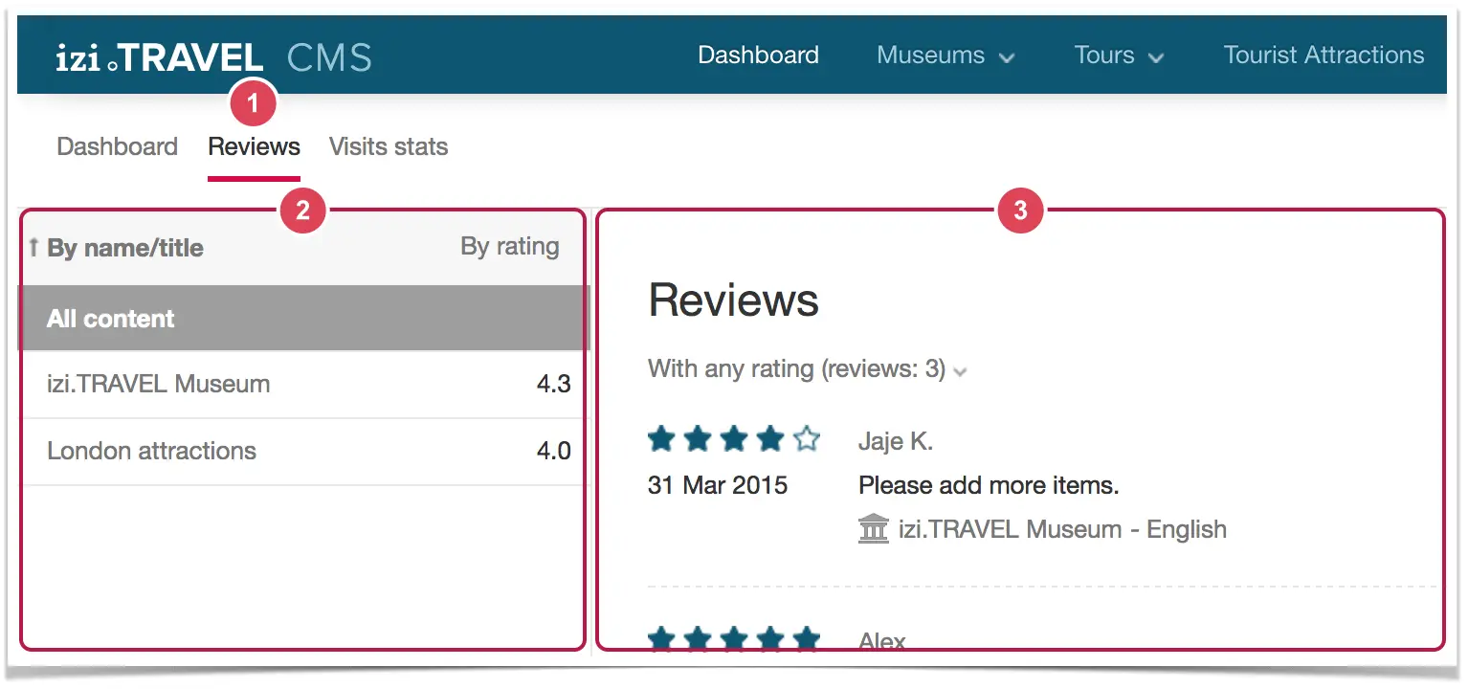Click the museum building icon

874,529
